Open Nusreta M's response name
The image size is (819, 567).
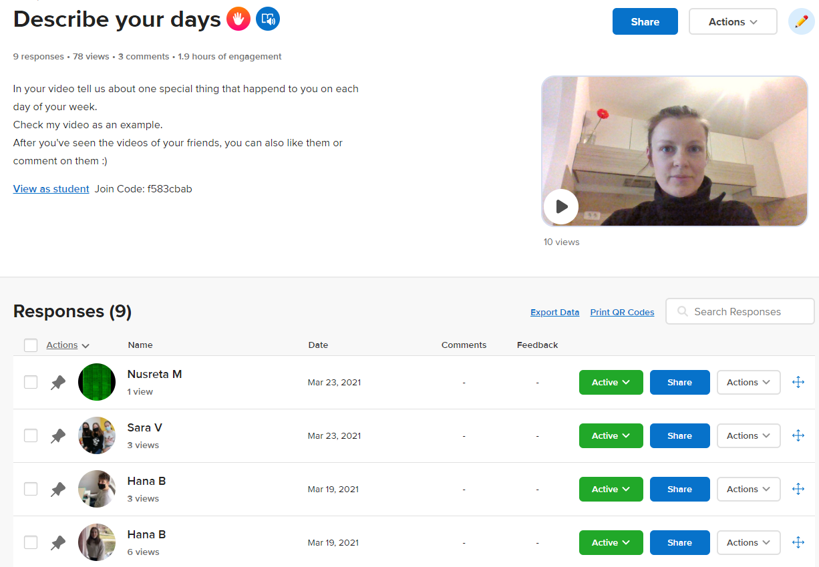coord(154,374)
